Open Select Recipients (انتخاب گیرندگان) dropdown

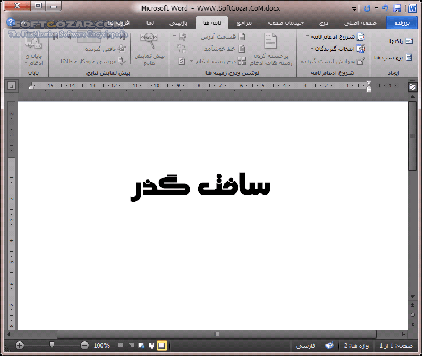pos(338,49)
